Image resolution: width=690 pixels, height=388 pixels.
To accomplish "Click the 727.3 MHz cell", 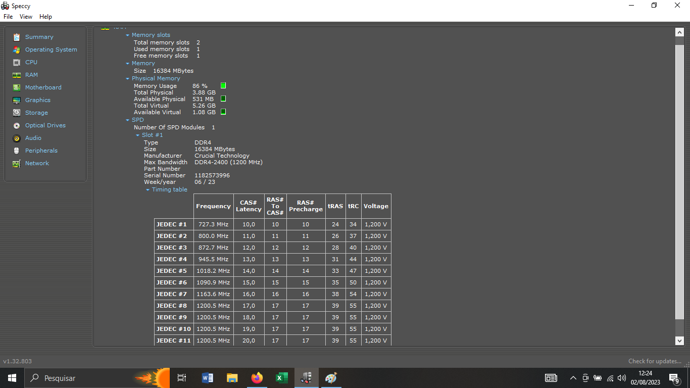I will [214, 224].
